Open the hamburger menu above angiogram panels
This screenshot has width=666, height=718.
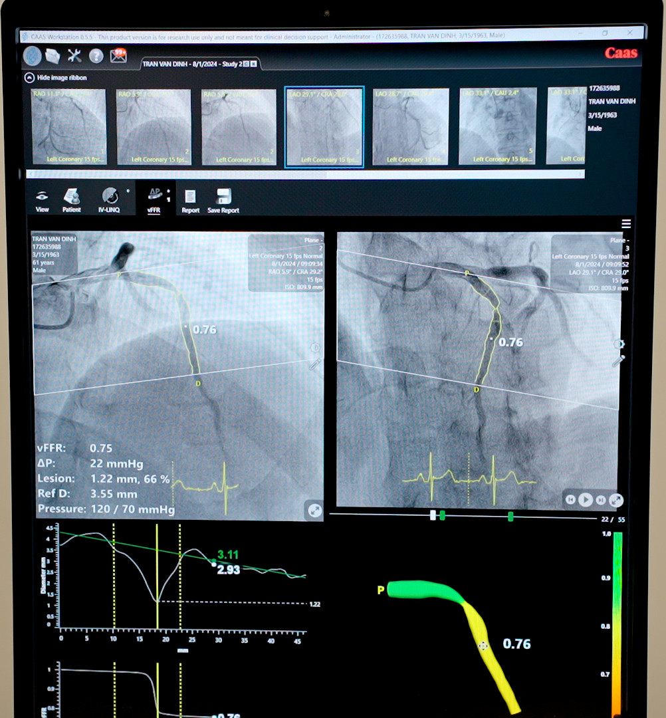(x=625, y=224)
